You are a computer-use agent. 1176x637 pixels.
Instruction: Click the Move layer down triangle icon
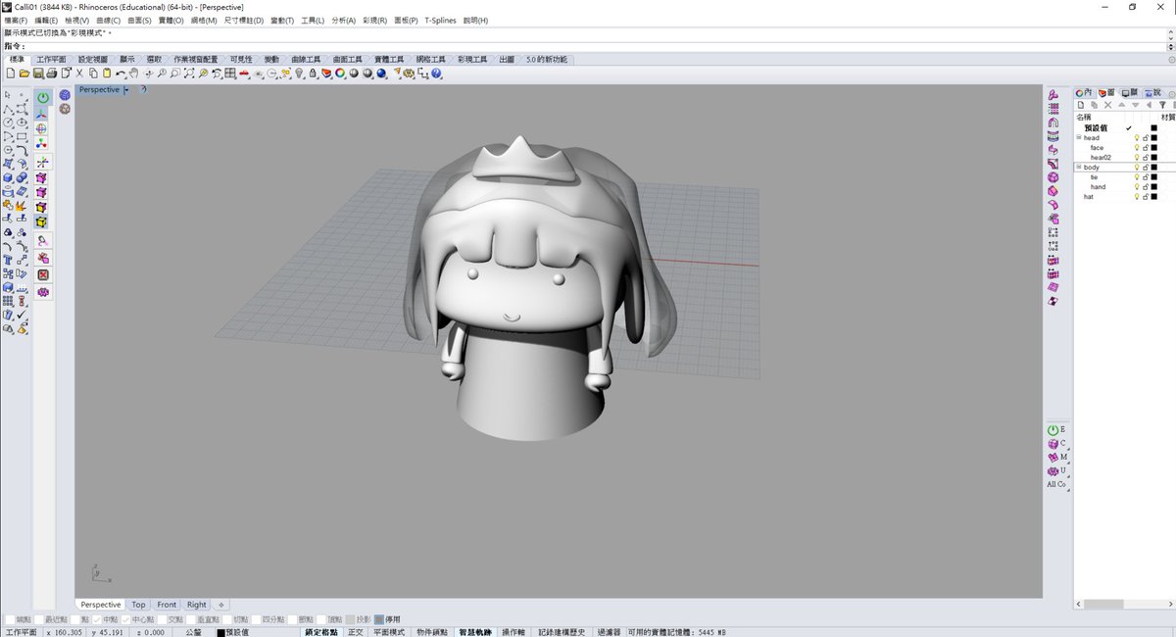1135,105
